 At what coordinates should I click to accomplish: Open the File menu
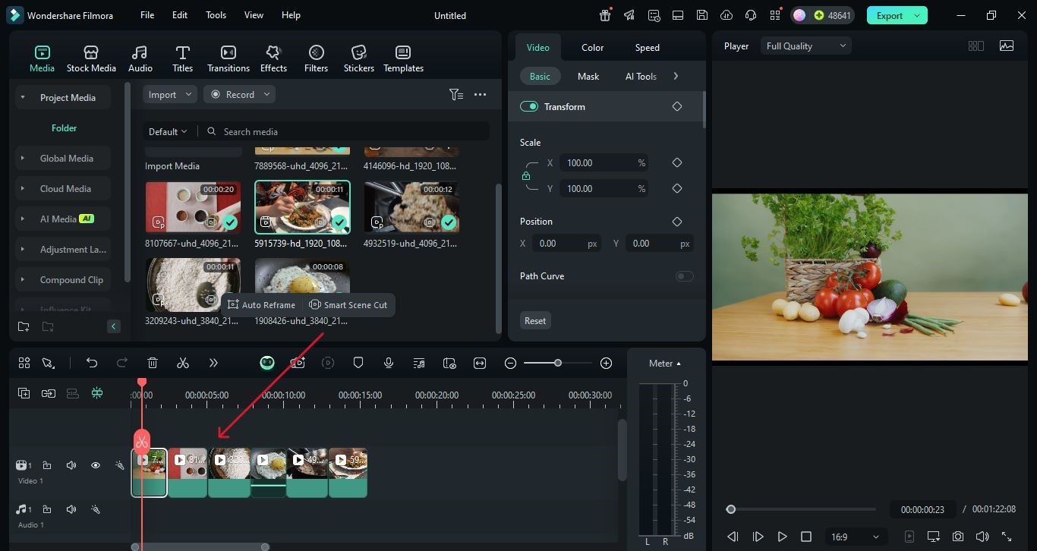[x=147, y=15]
